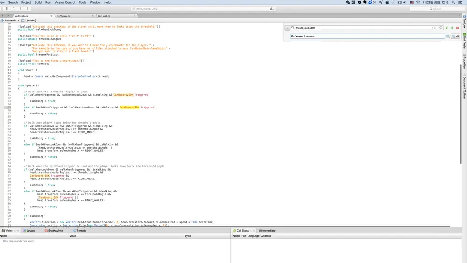Open the Run menu
The height and width of the screenshot is (263, 467).
[48, 2]
